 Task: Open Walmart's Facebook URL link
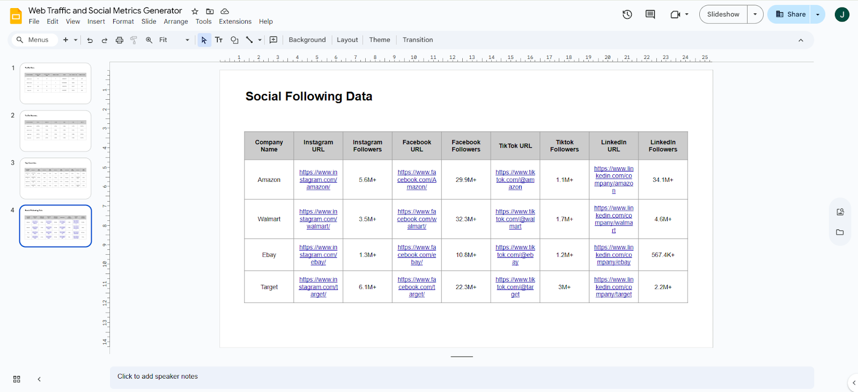[417, 219]
